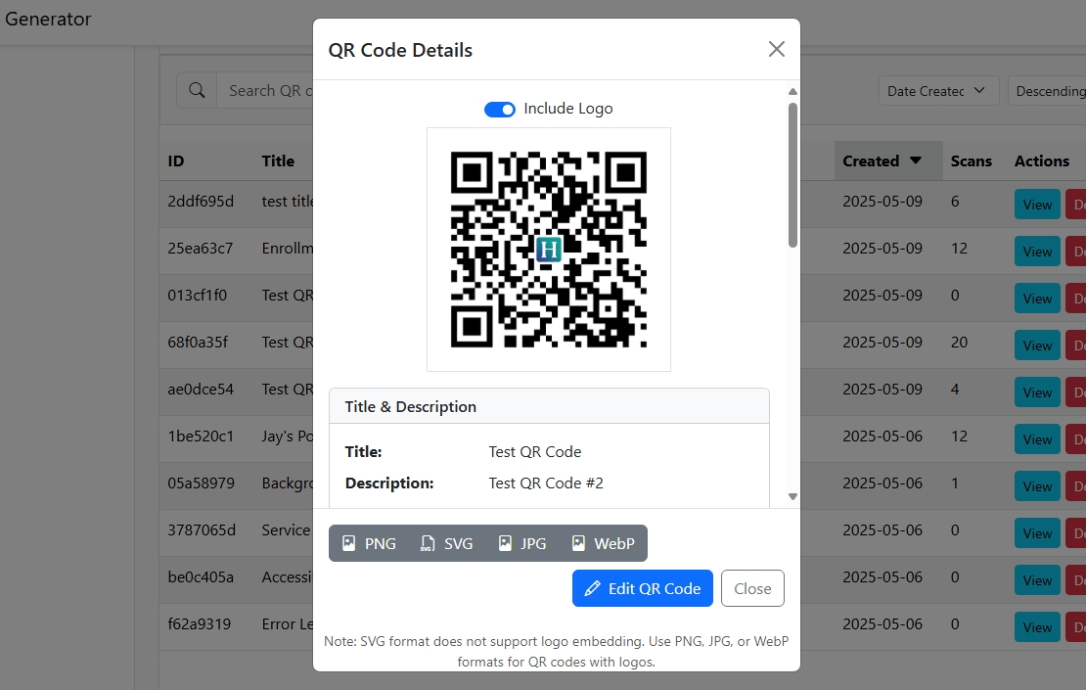View the QR code be0c405a row
Screen dimensions: 1086x690
coord(1037,580)
